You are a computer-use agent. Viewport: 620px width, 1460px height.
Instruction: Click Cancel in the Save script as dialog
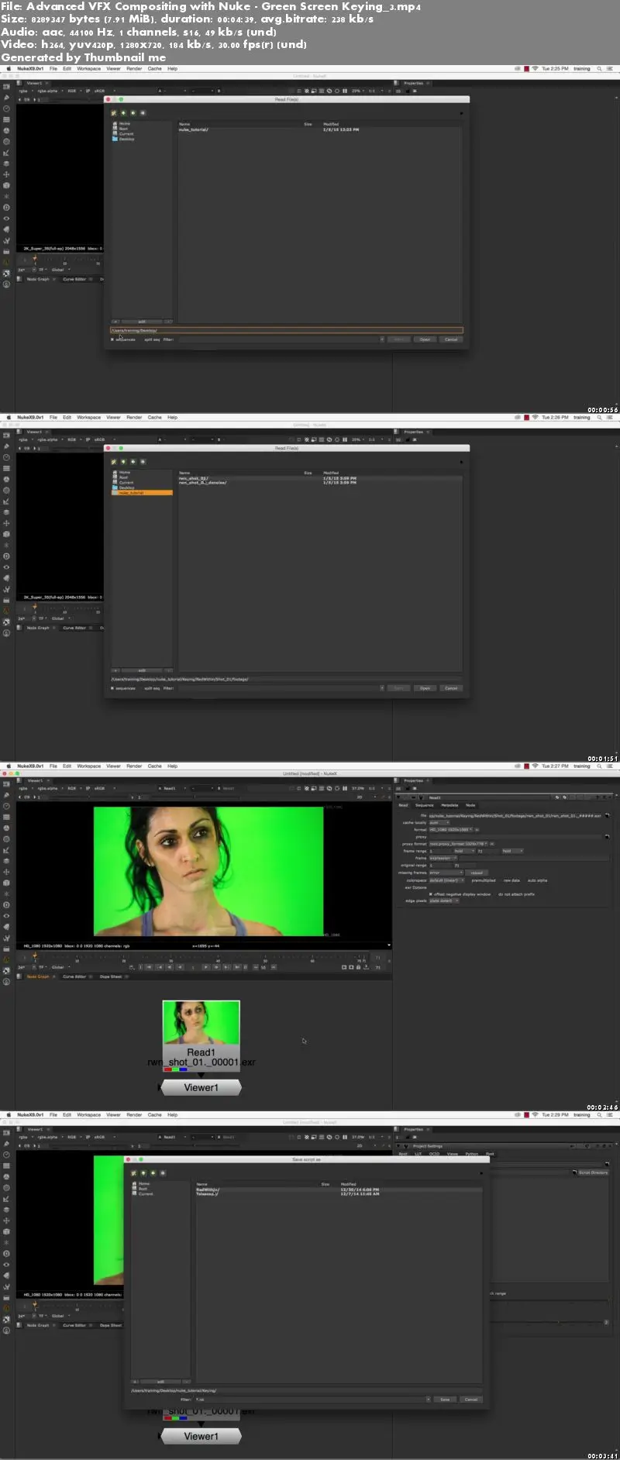471,1400
